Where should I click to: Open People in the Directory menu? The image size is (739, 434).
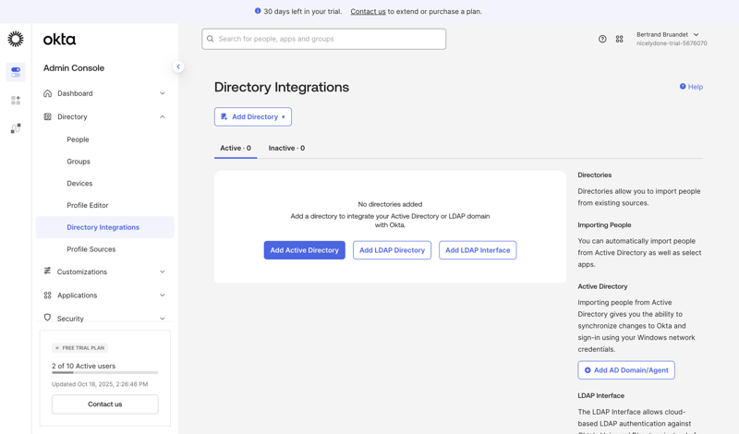tap(78, 139)
